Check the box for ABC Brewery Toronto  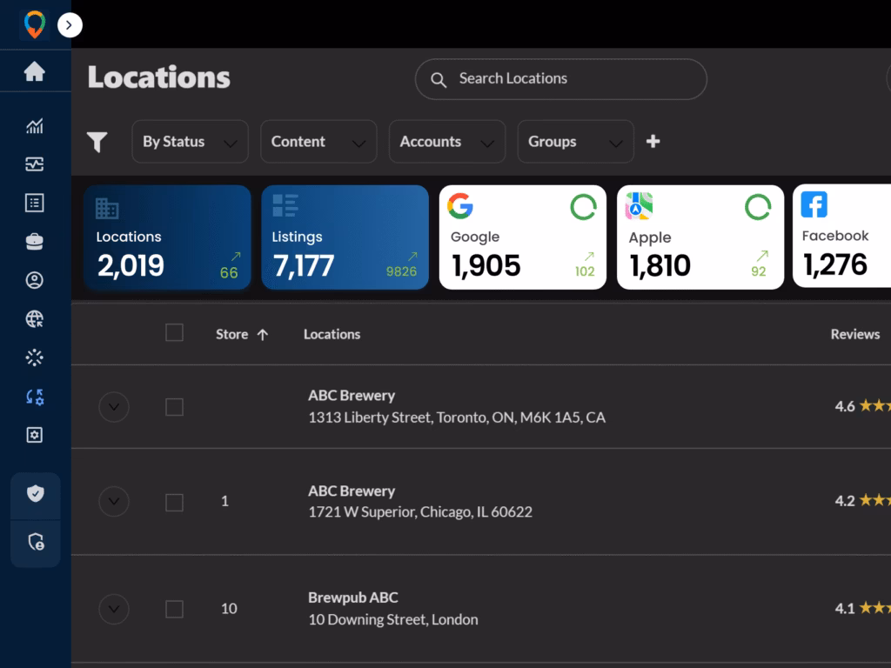pos(174,407)
